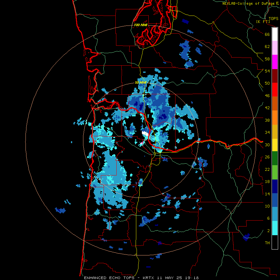Click the cyan legend swatch

point(275,228)
